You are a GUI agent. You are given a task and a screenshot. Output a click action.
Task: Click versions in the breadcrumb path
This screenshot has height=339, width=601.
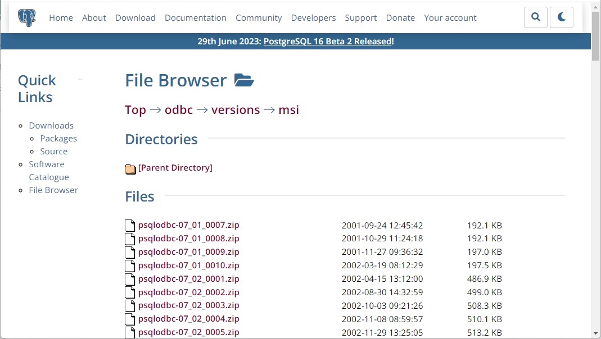point(236,110)
